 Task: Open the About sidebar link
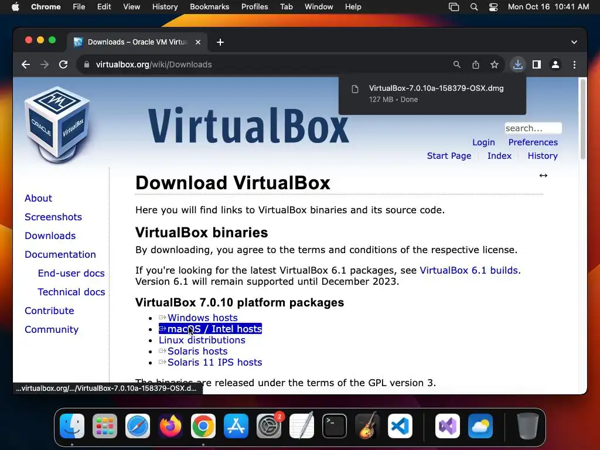click(x=38, y=198)
